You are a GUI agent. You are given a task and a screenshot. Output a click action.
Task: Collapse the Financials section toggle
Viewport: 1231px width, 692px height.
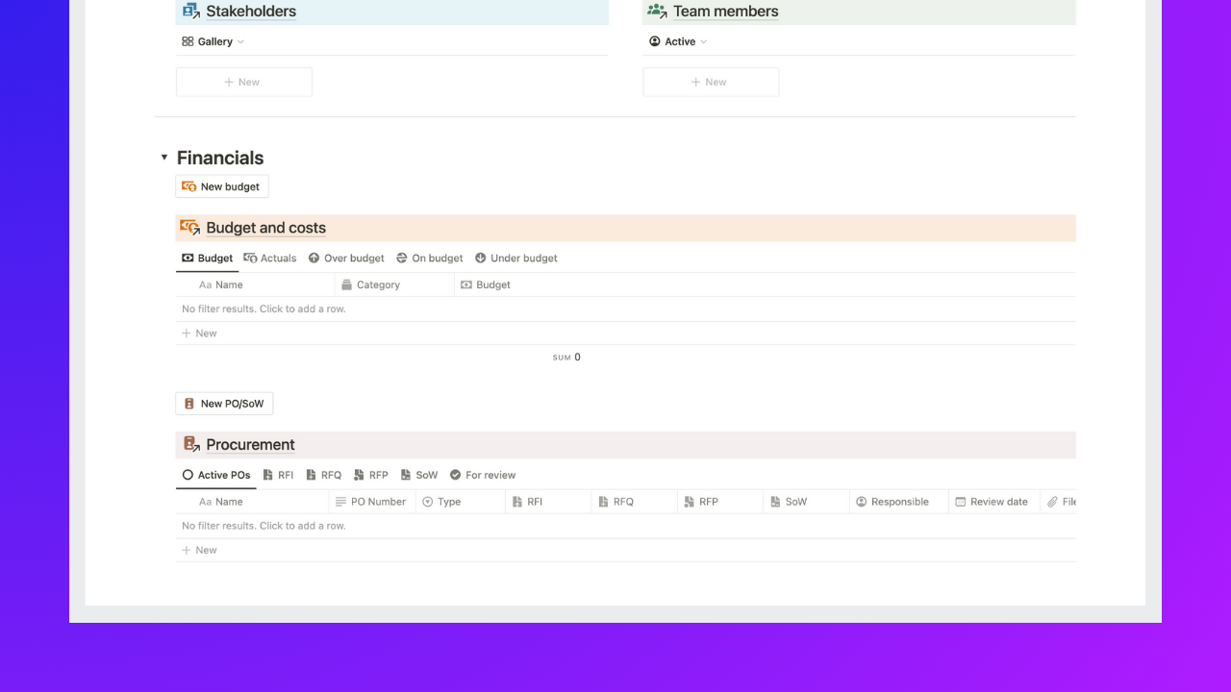[x=164, y=157]
